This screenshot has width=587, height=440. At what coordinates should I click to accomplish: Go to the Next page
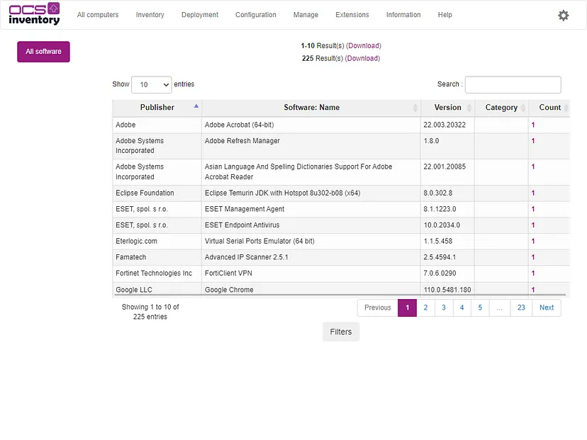[547, 308]
